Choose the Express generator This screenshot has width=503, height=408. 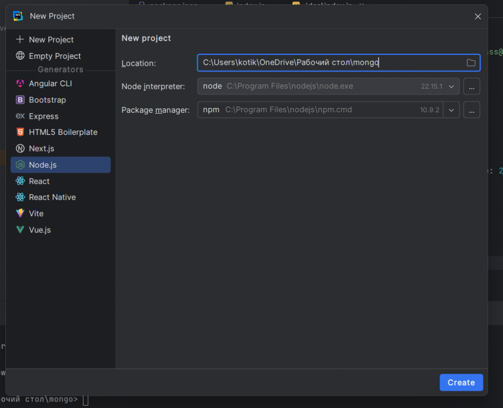[x=60, y=116]
